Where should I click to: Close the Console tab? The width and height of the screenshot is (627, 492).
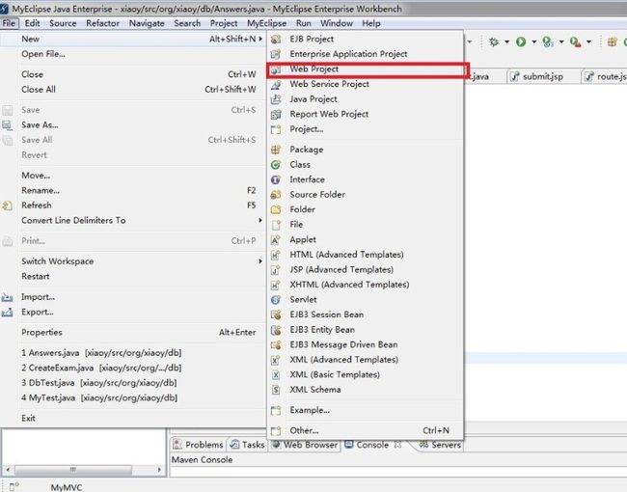pyautogui.click(x=397, y=445)
